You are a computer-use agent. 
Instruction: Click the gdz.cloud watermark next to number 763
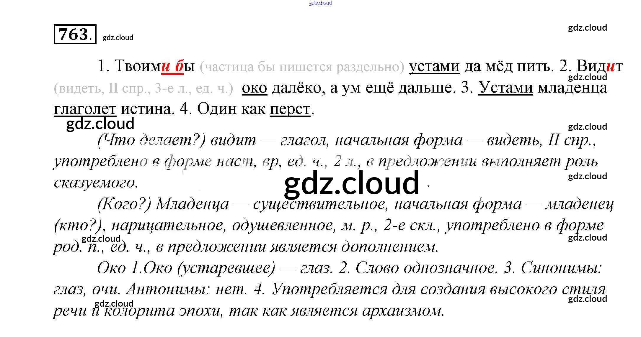pos(118,38)
